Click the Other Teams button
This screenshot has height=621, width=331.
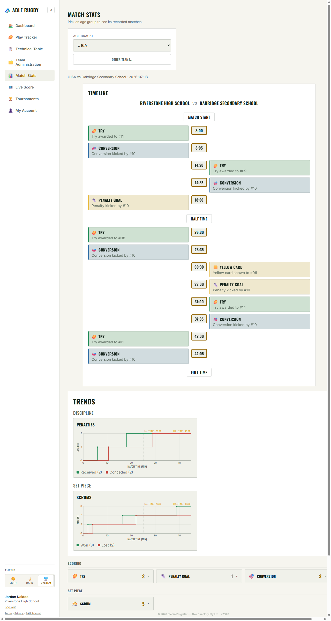[122, 60]
